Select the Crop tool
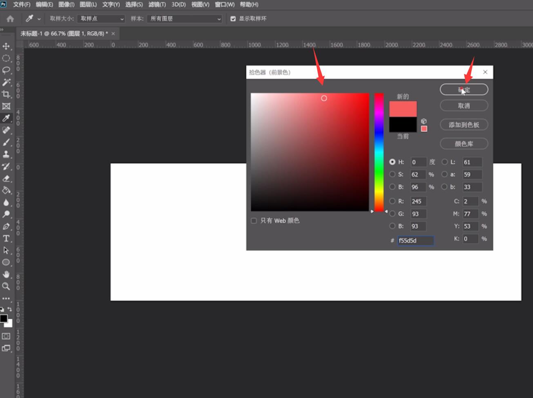 tap(6, 94)
